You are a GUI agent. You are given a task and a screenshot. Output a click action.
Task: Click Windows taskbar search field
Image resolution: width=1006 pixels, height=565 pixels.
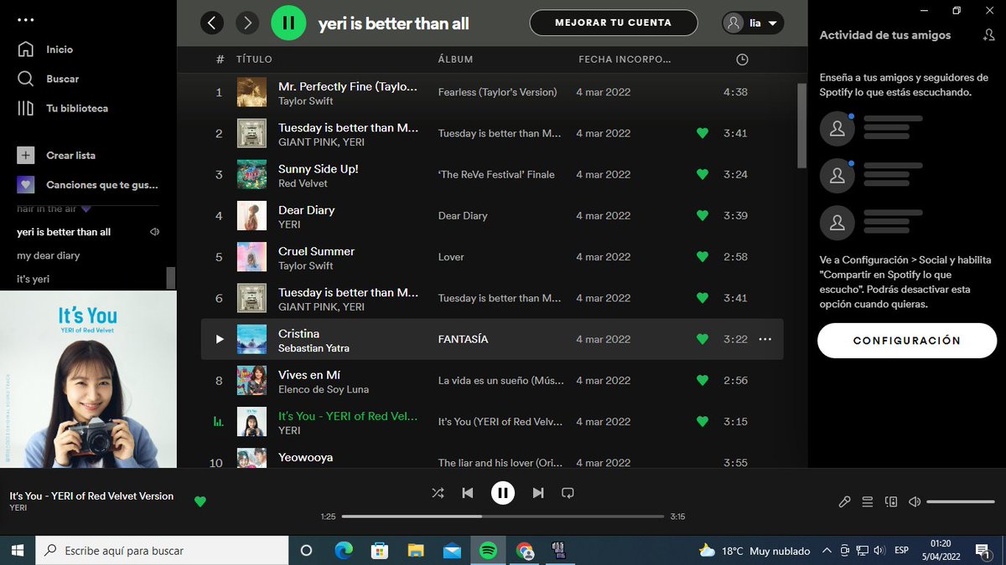163,551
